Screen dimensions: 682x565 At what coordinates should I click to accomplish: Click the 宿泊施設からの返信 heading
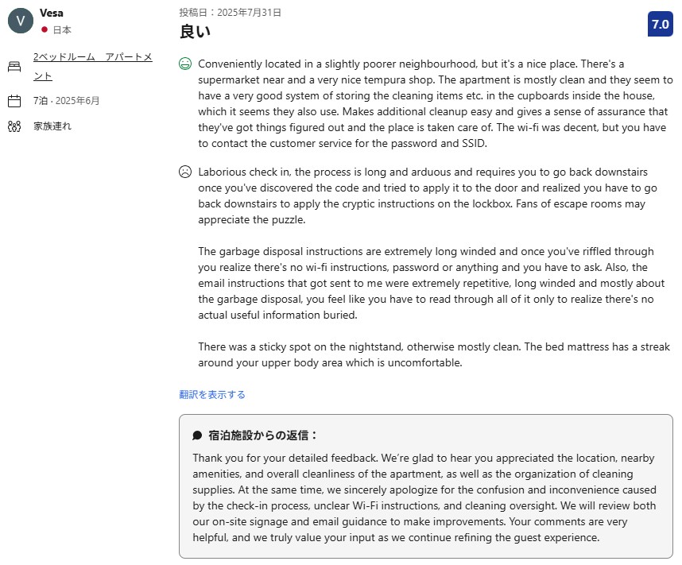point(263,435)
